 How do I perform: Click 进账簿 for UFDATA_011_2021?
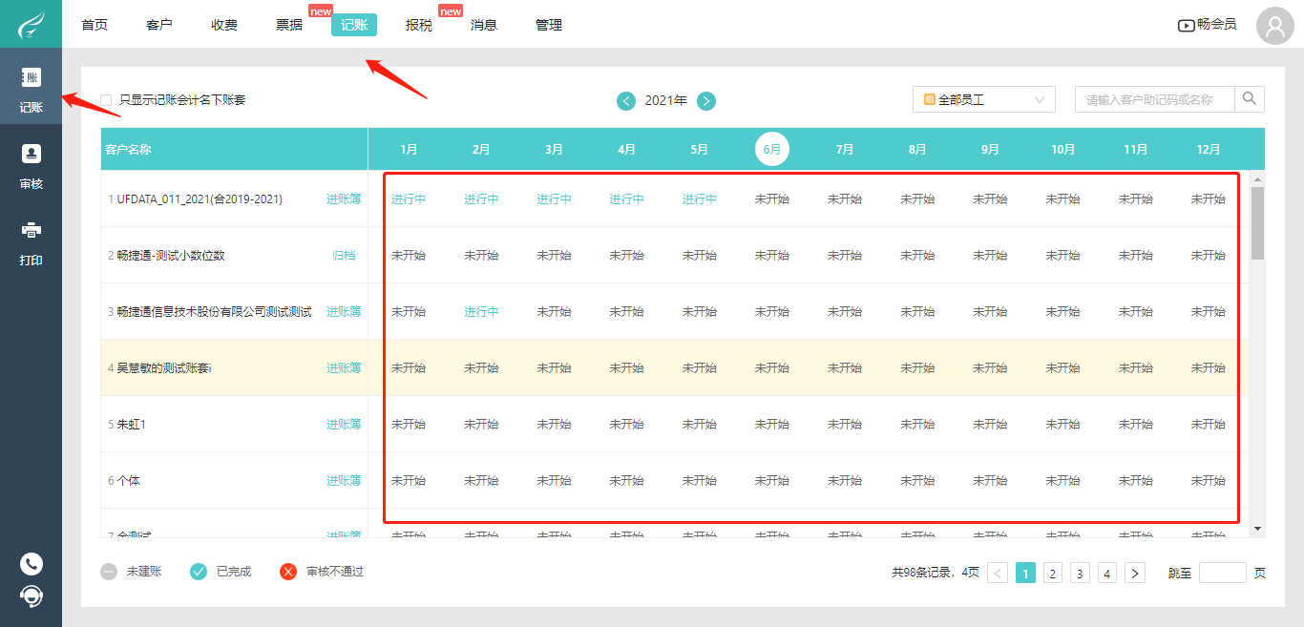(344, 199)
